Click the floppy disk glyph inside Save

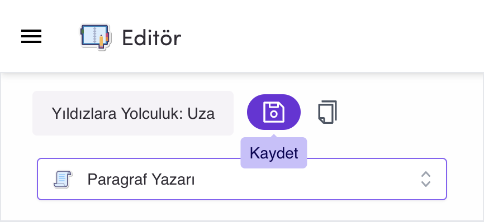click(x=274, y=112)
